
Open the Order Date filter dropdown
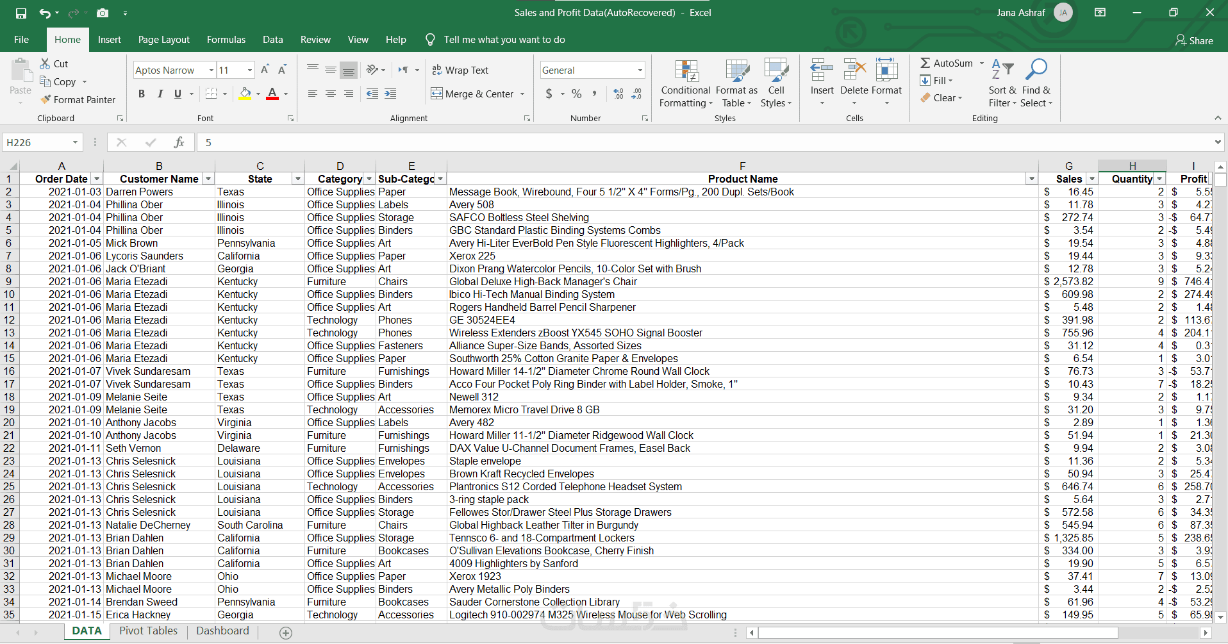[96, 179]
